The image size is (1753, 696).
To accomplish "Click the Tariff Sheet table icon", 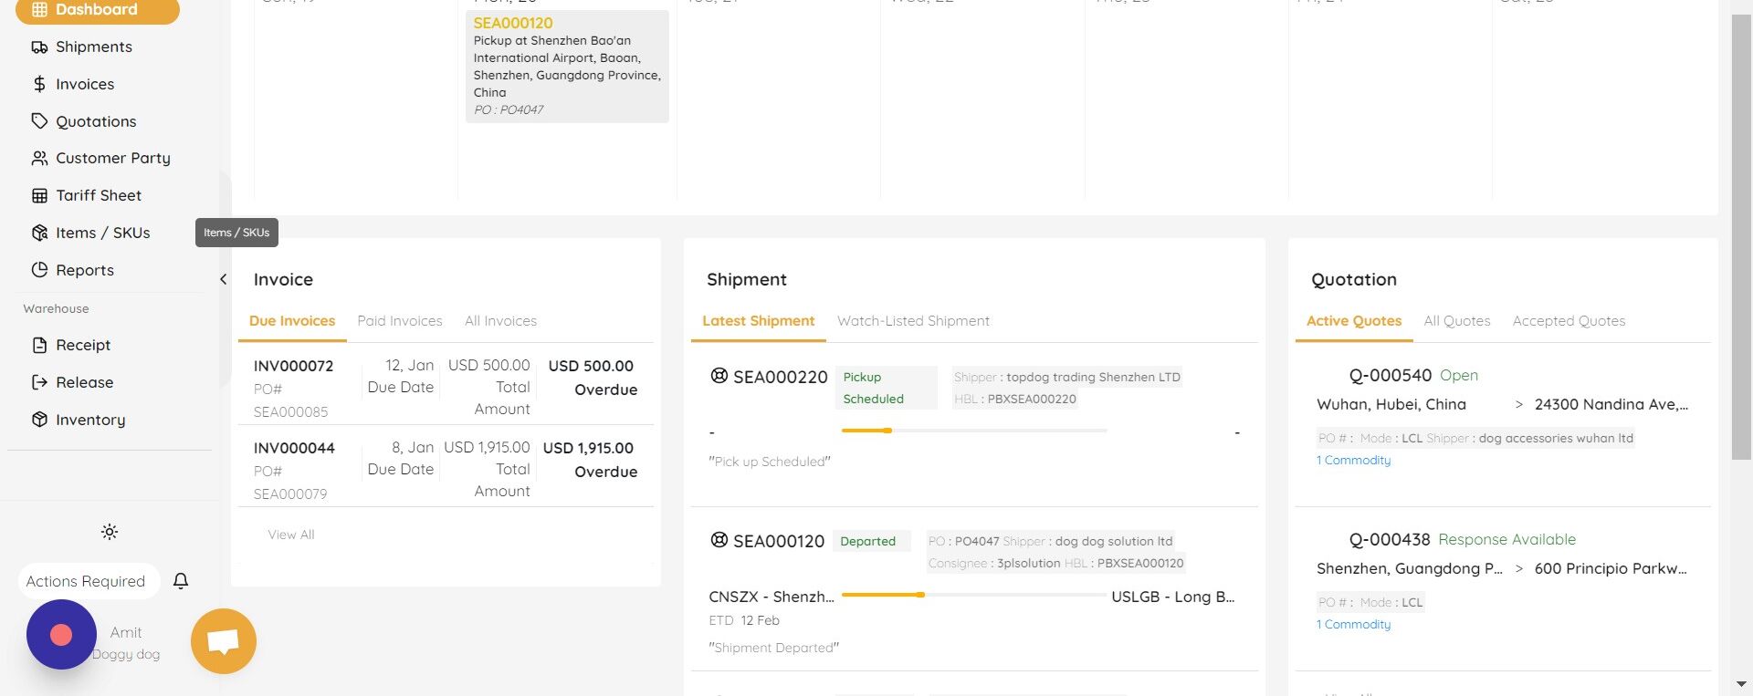I will point(39,195).
